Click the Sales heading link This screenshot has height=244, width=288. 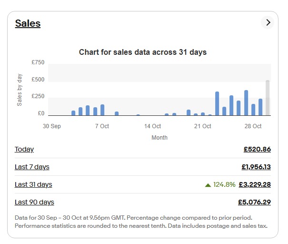[x=28, y=23]
